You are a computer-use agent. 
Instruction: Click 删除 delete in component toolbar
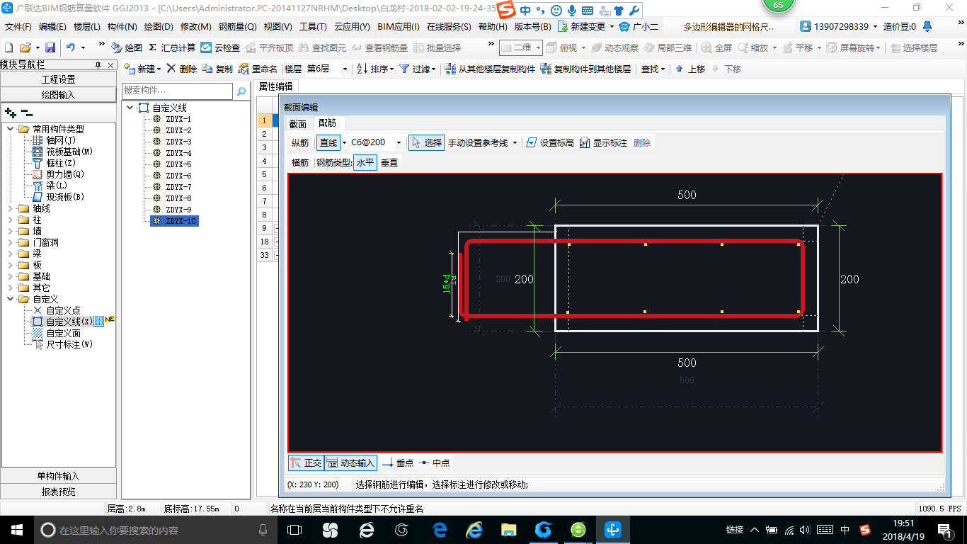coord(182,69)
